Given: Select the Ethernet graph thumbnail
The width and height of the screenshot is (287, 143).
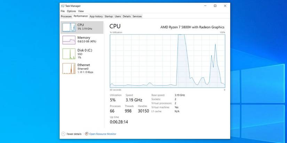Looking at the screenshot, I should 69,68.
